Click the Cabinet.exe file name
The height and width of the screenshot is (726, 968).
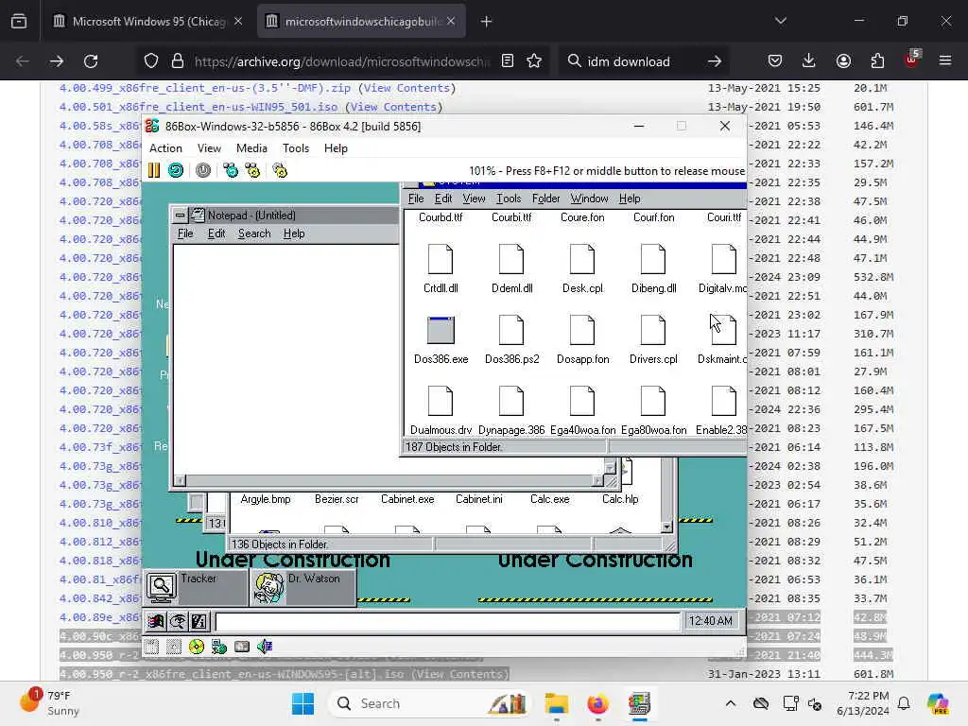pos(407,499)
